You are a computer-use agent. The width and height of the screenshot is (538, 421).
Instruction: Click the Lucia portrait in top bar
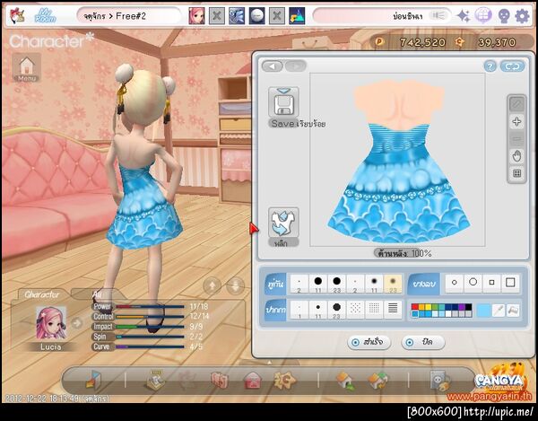pyautogui.click(x=196, y=15)
